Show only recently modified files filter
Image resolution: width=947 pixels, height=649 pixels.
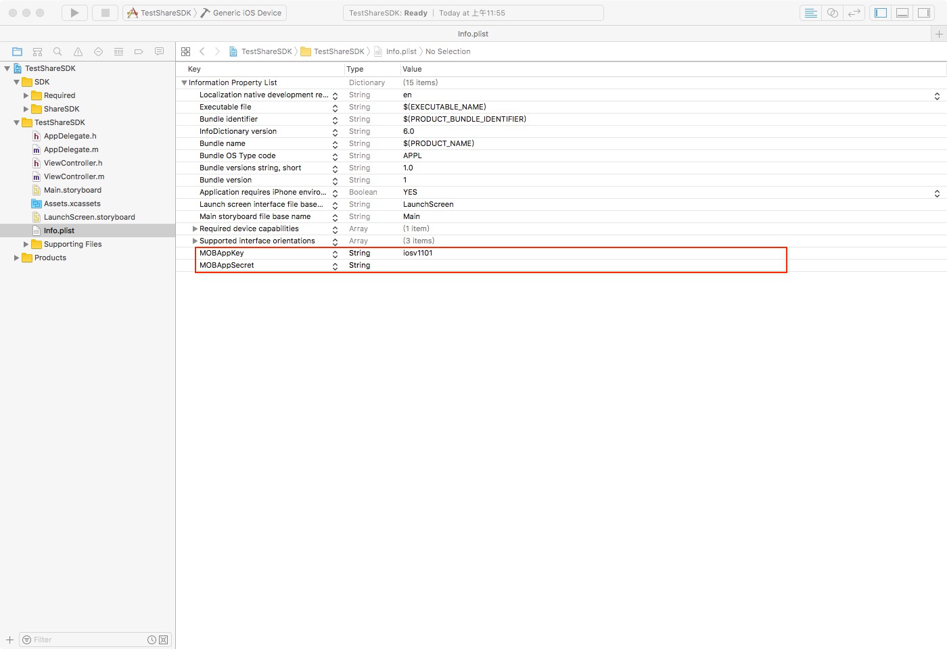click(x=152, y=640)
